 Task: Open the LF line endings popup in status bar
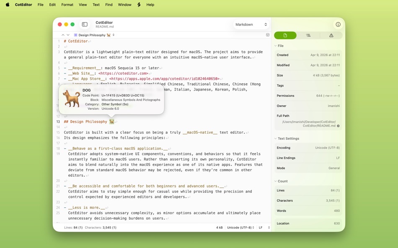(x=264, y=228)
